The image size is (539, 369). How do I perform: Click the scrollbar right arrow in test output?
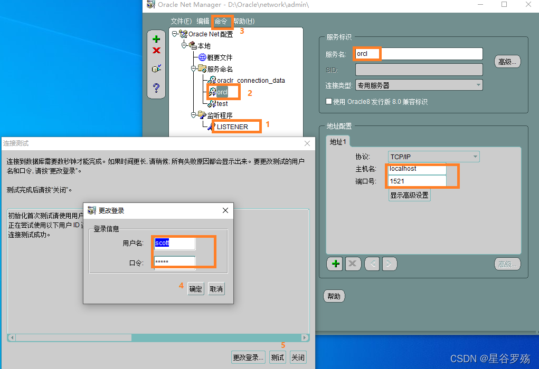[x=305, y=338]
